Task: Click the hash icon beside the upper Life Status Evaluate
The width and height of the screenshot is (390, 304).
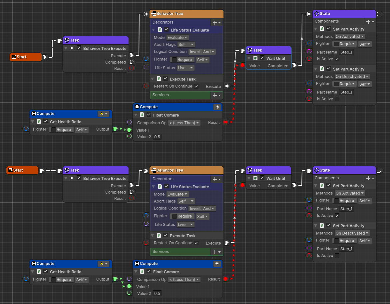Action: (160, 30)
